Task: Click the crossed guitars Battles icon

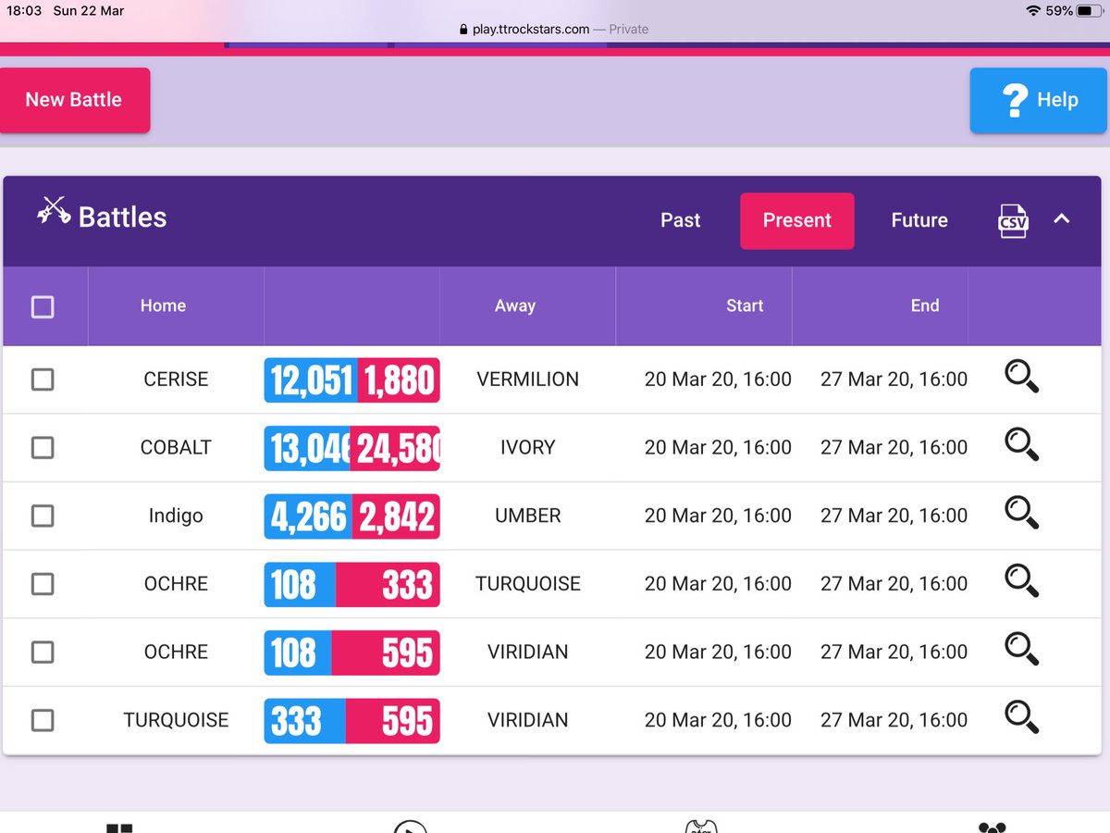Action: (x=54, y=212)
